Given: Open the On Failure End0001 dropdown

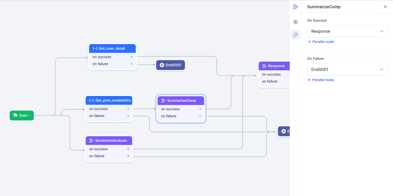Looking at the screenshot, I should click(348, 69).
